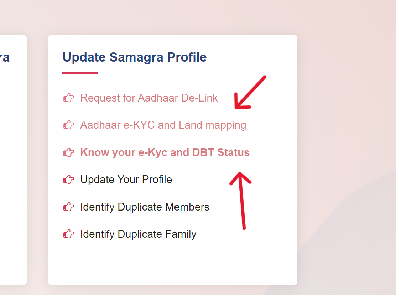Click the hand icon beside Aadhaar e-KYC and Land mapping
396x295 pixels.
(68, 125)
